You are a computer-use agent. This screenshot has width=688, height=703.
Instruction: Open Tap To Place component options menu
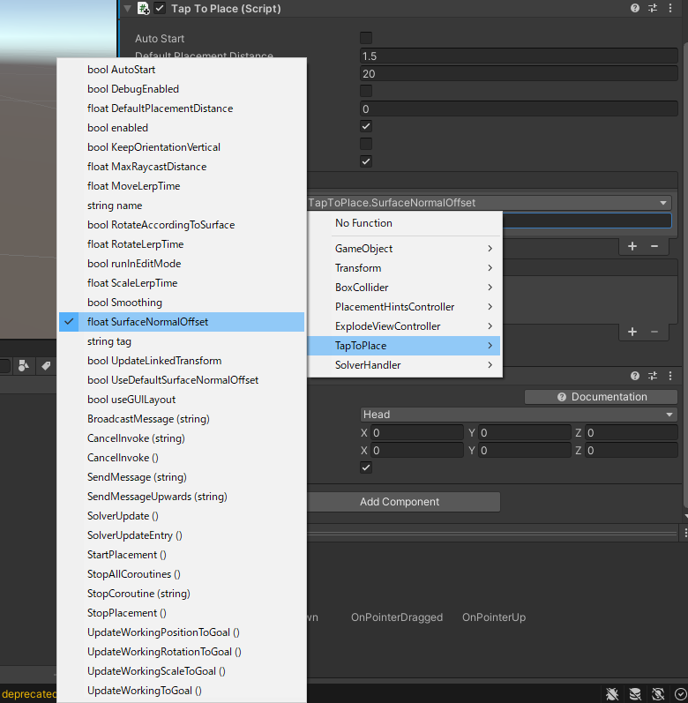point(670,8)
